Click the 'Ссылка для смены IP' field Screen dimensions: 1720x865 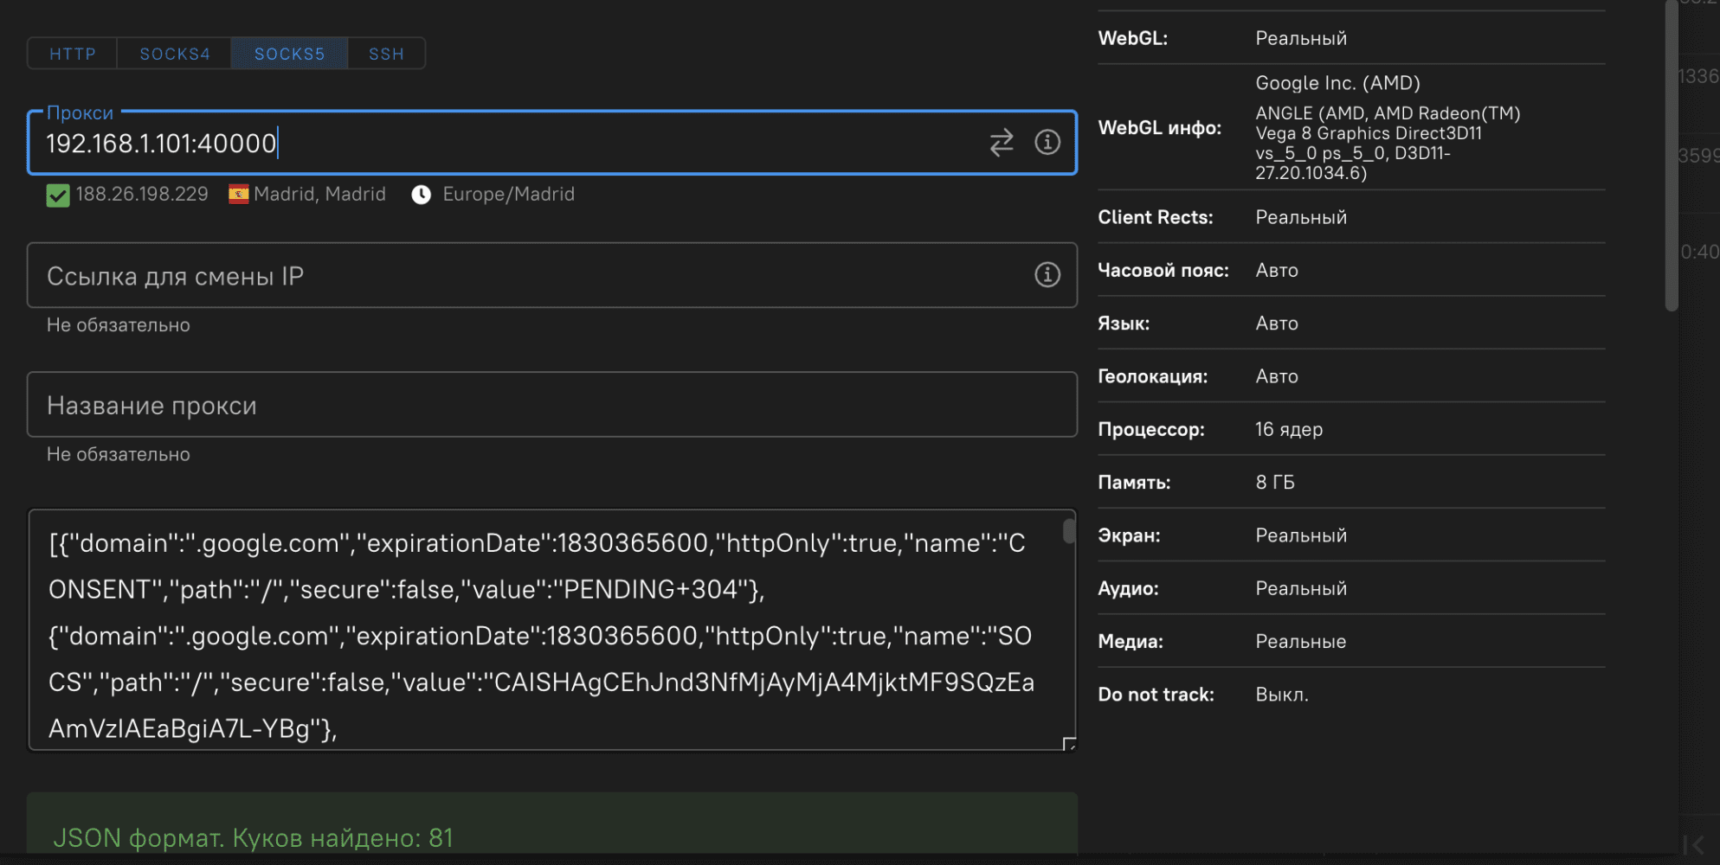point(552,275)
